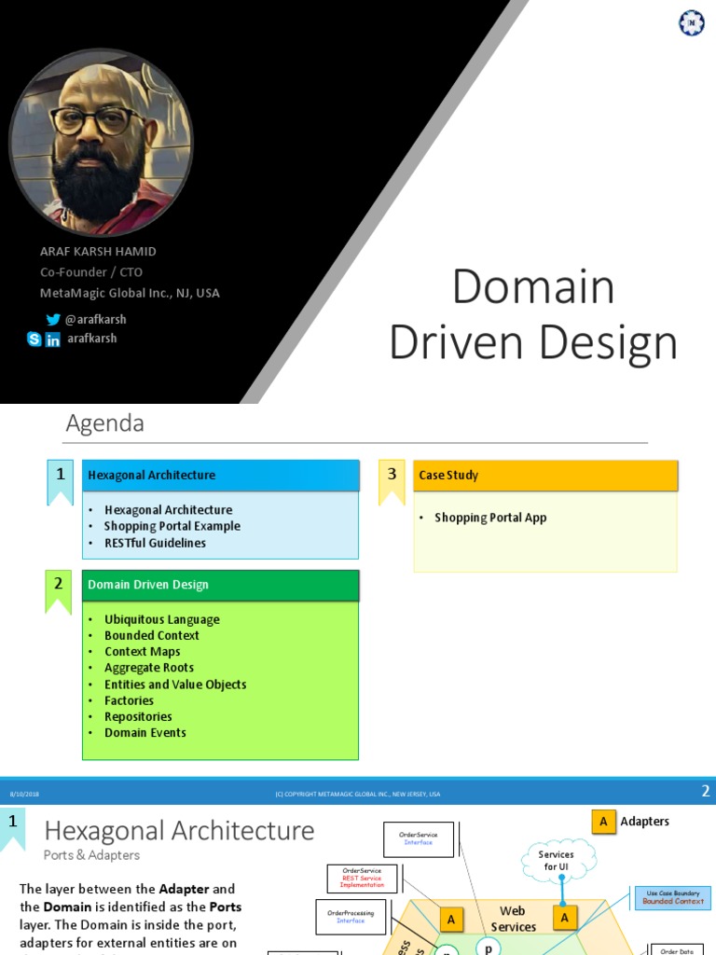Click the yellow A legend box beside Adapters
Viewport: 716px width, 955px height.
pyautogui.click(x=603, y=821)
